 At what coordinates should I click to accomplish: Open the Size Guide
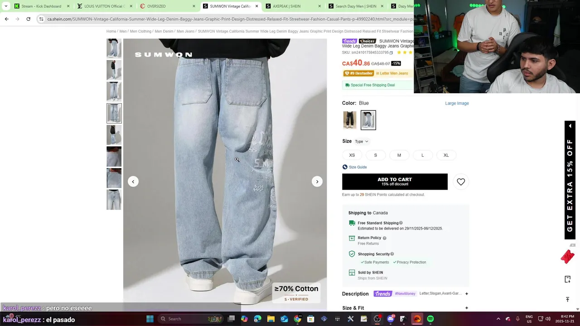click(354, 167)
